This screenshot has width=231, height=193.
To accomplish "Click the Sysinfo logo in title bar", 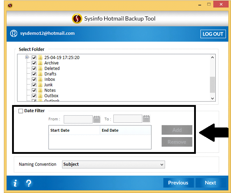I will (10, 5).
